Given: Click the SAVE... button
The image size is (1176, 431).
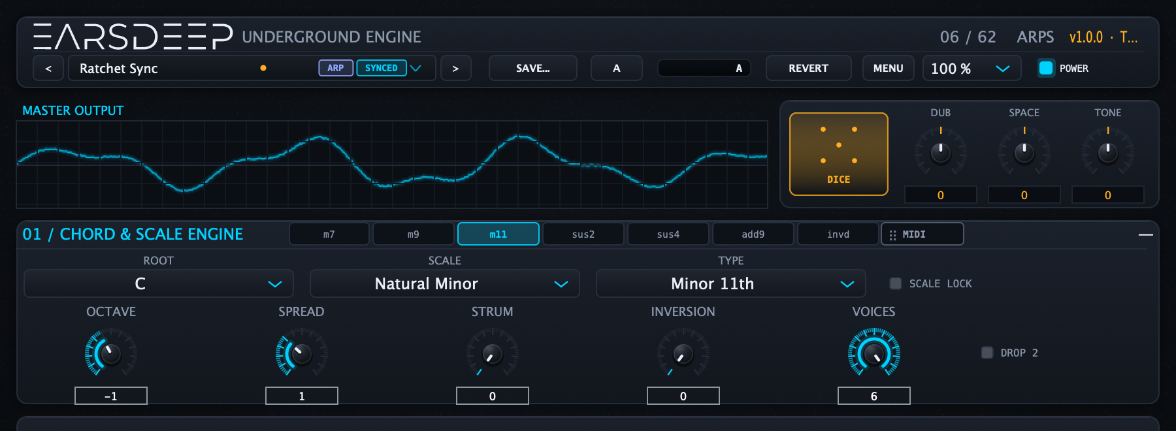Looking at the screenshot, I should click(x=533, y=68).
